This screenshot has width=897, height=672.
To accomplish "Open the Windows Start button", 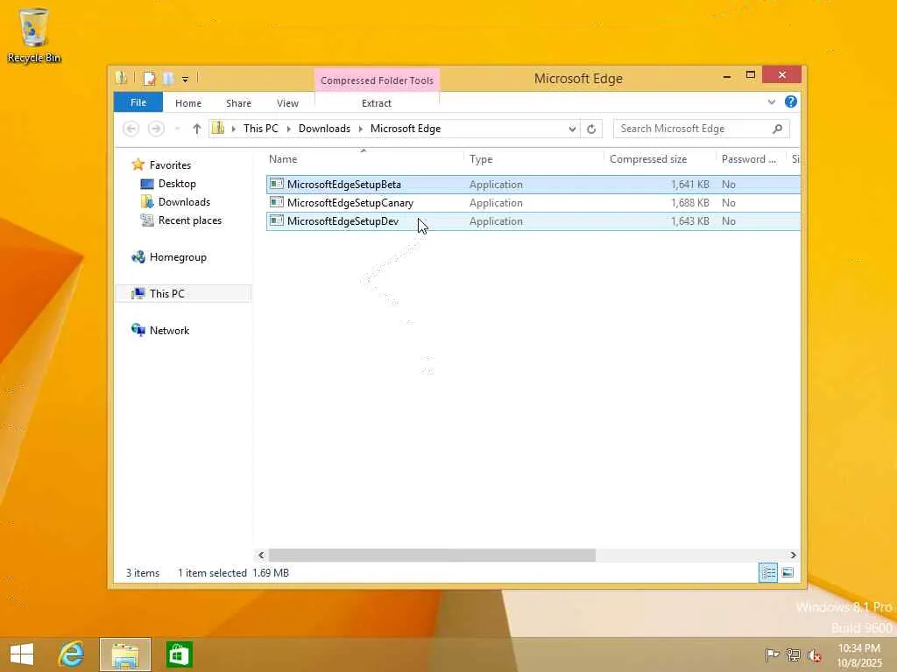I will (x=22, y=654).
